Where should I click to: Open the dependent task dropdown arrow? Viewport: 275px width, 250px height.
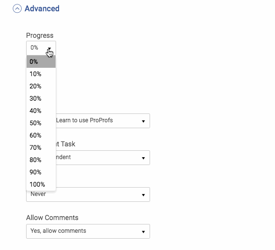143,158
